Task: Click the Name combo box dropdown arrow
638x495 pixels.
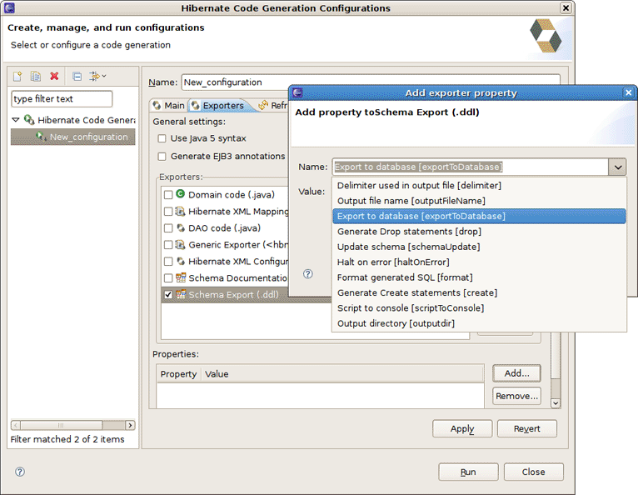Action: [x=617, y=167]
